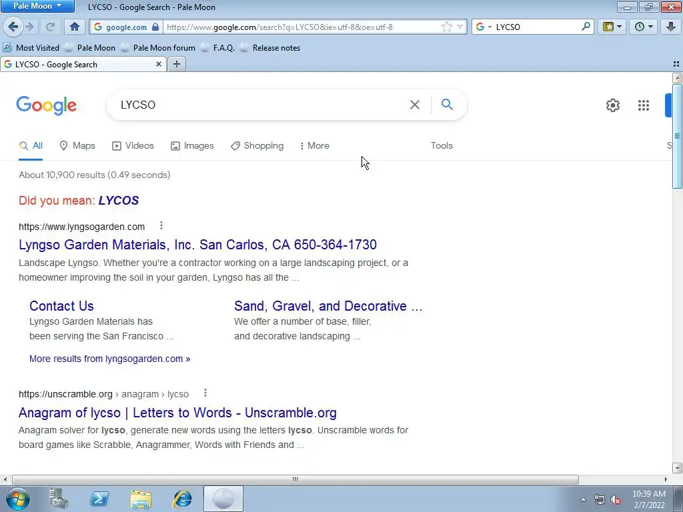Screen dimensions: 683x512
Task: Click the Forward navigation arrow
Action: (x=30, y=27)
